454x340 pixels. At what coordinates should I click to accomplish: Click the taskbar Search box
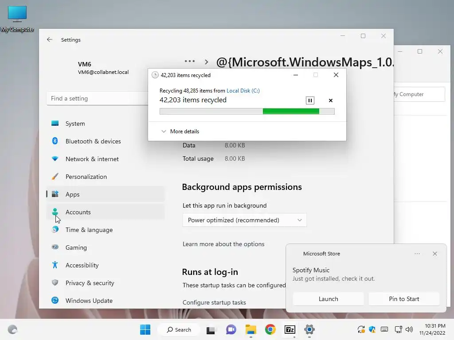click(x=179, y=329)
